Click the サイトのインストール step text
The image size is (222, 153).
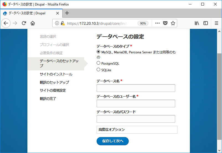pyautogui.click(x=56, y=74)
